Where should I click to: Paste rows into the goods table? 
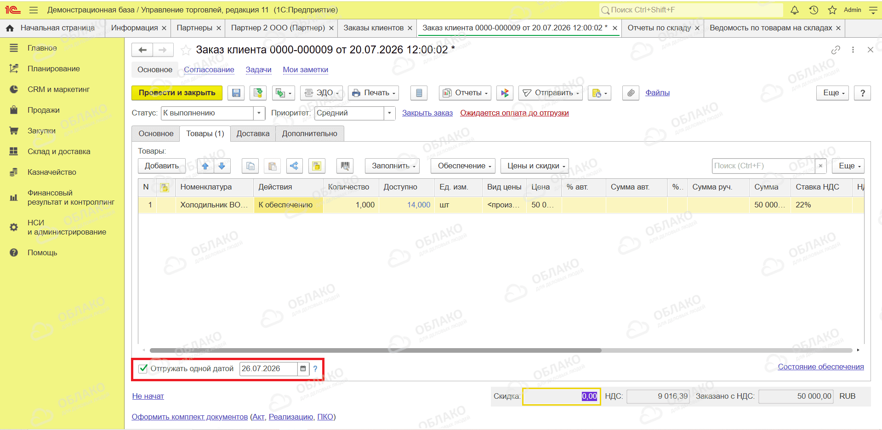272,166
